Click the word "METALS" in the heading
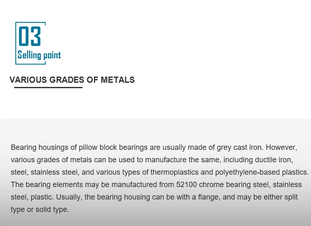Viewport: 311px width, 226px height. (118, 80)
